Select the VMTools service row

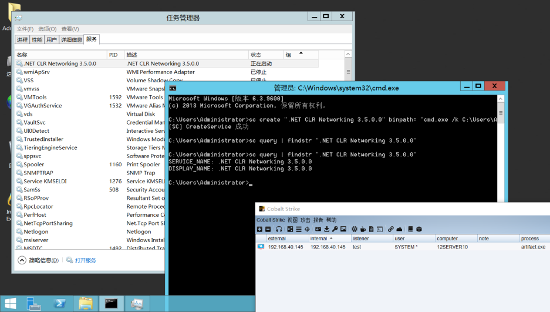coord(90,97)
